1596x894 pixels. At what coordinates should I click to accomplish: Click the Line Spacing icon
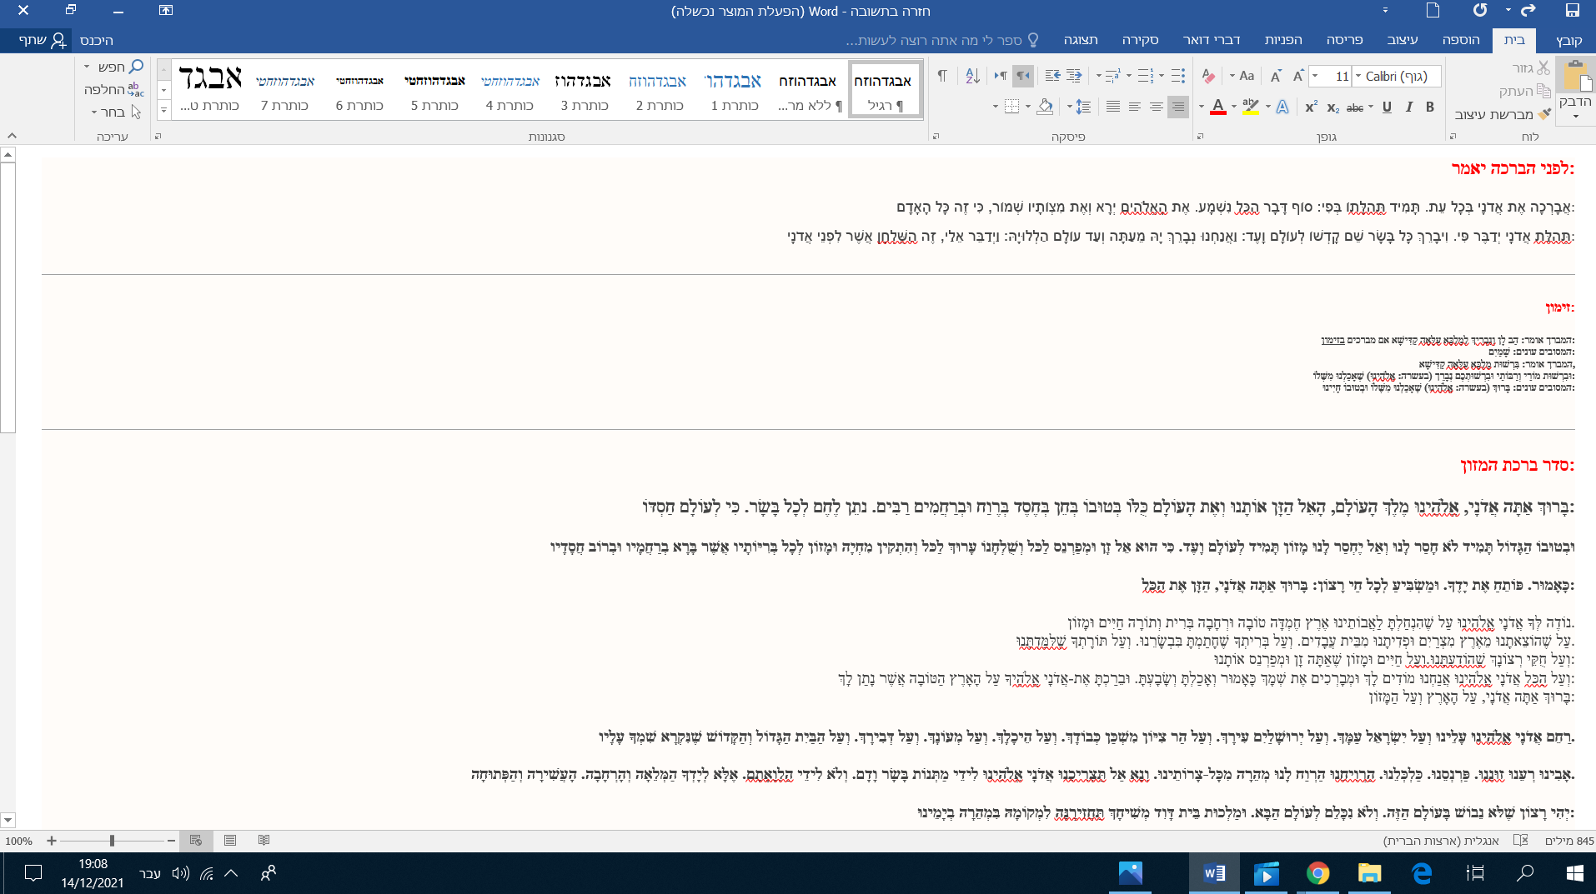tap(1083, 107)
